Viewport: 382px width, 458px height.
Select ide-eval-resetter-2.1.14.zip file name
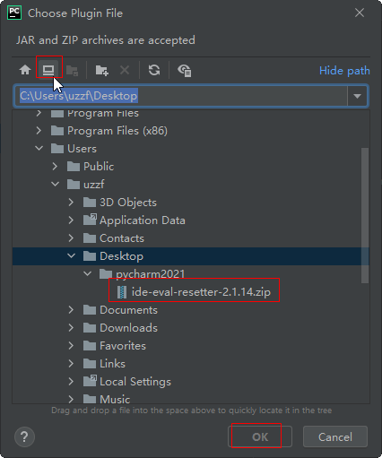coord(201,292)
